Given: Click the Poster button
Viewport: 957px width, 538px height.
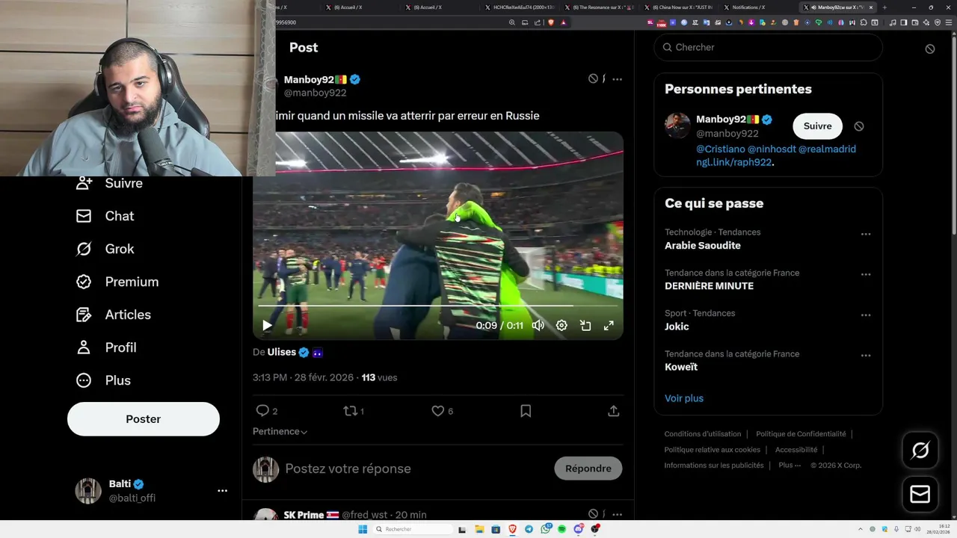Looking at the screenshot, I should click(144, 419).
